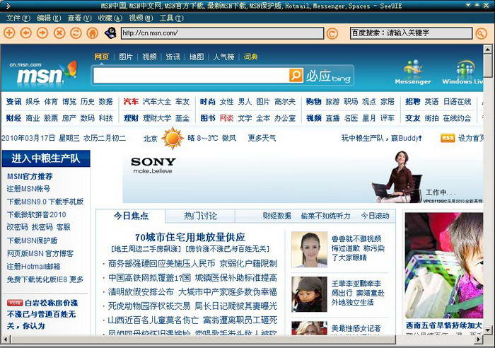Open 网页版MSN 官方博客 link
495x348 pixels.
tap(40, 254)
